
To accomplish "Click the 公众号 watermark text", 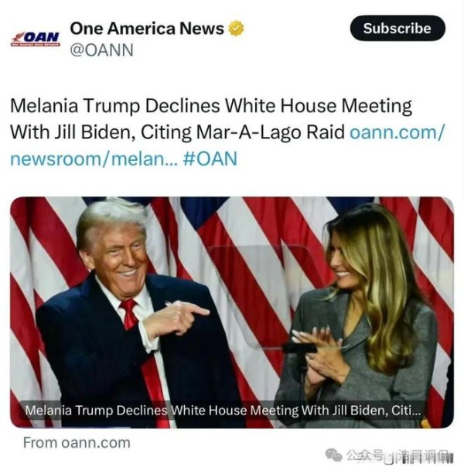I will point(365,455).
